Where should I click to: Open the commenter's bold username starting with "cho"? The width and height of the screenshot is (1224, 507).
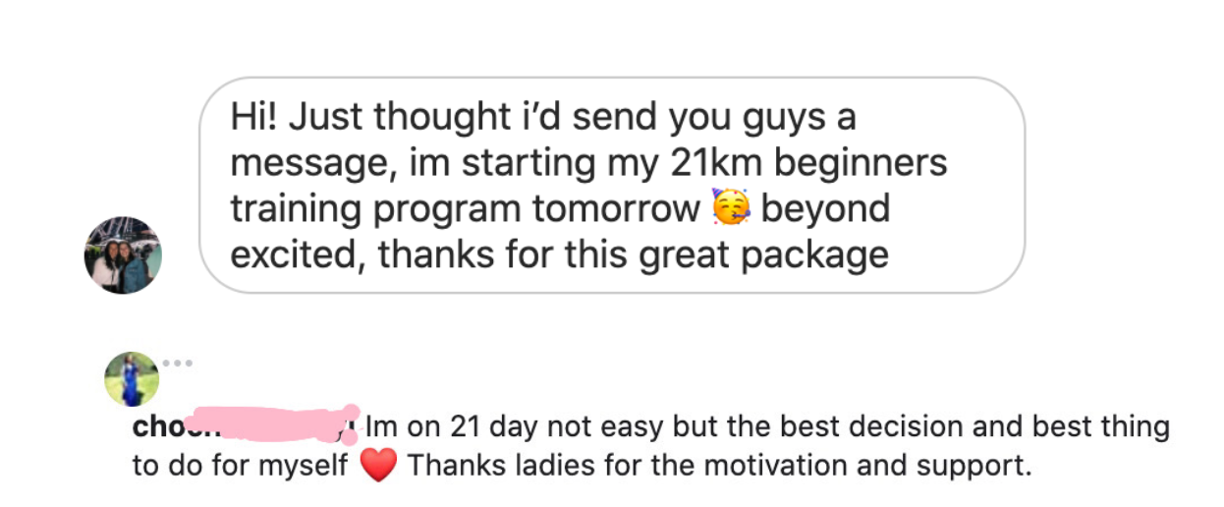point(157,428)
